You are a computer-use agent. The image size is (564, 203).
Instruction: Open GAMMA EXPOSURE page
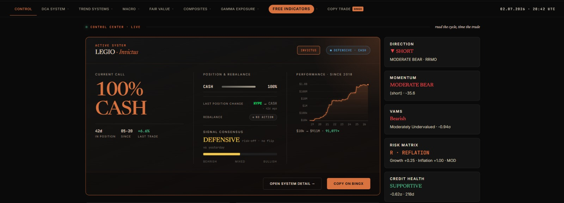238,9
